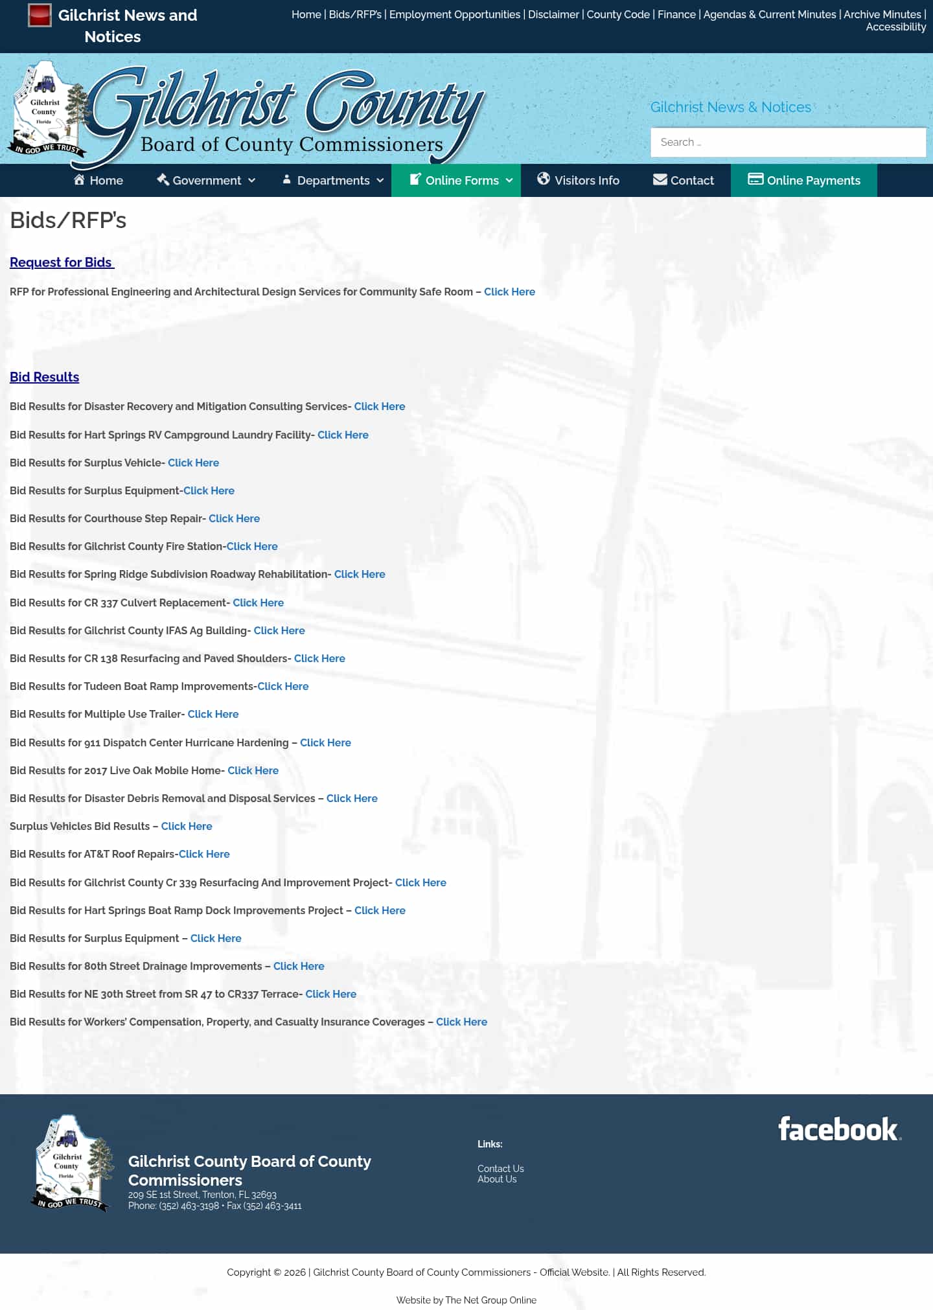Image resolution: width=933 pixels, height=1310 pixels.
Task: Click Here for Surplus Vehicle bid results
Action: click(193, 463)
